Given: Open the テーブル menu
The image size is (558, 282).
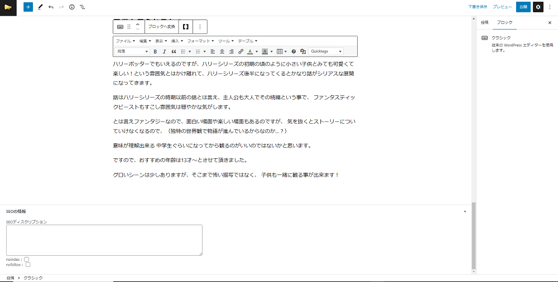Looking at the screenshot, I should point(248,41).
